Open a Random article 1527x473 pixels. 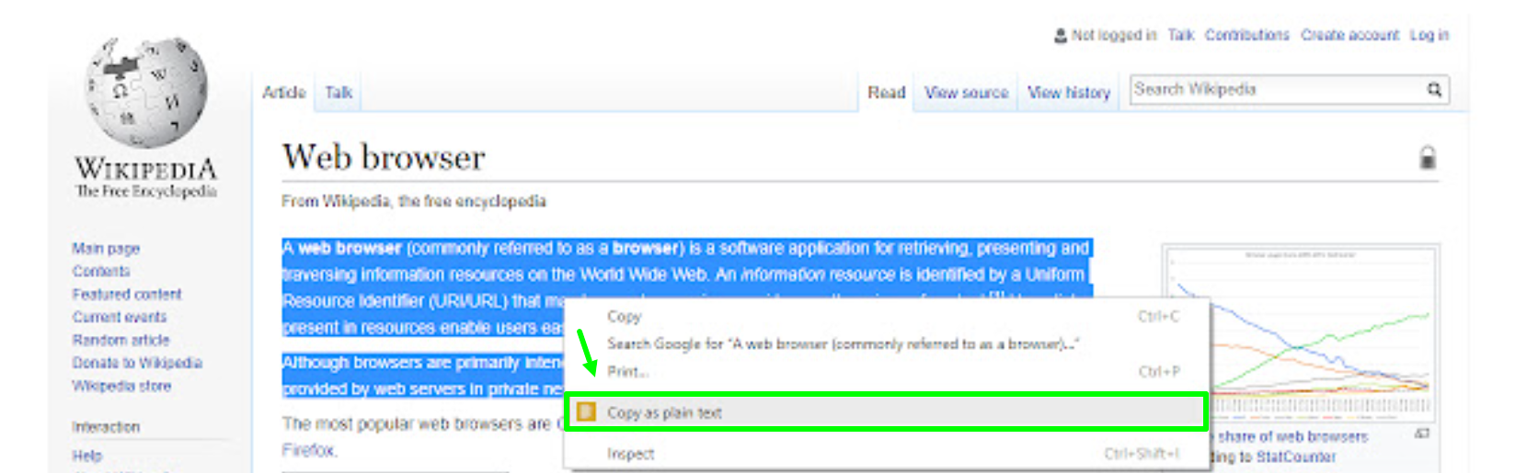[121, 341]
